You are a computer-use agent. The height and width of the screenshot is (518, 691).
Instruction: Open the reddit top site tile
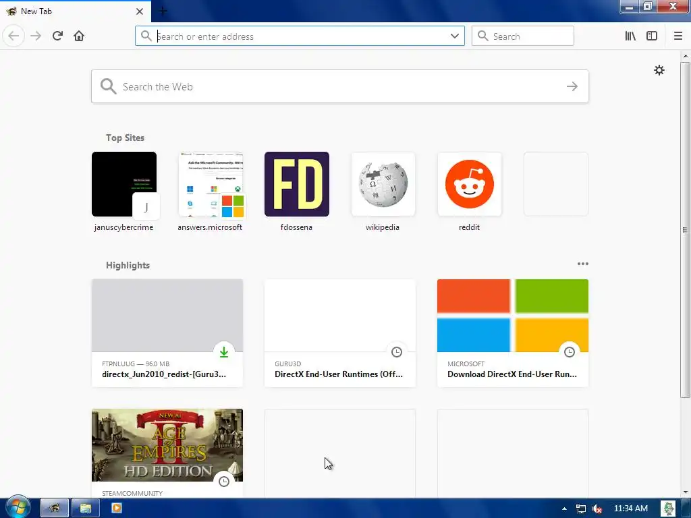(470, 184)
